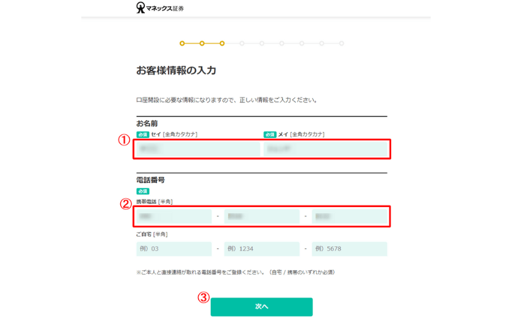Screen dimensions: 520x321
Task: Click the Monex Securities logo
Action: coord(160,7)
